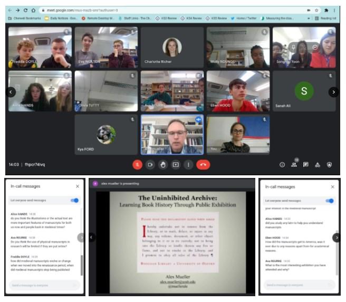Image resolution: width=346 pixels, height=302 pixels.
Task: Open the Cherwell Bookmarks folder
Action: pyautogui.click(x=24, y=18)
